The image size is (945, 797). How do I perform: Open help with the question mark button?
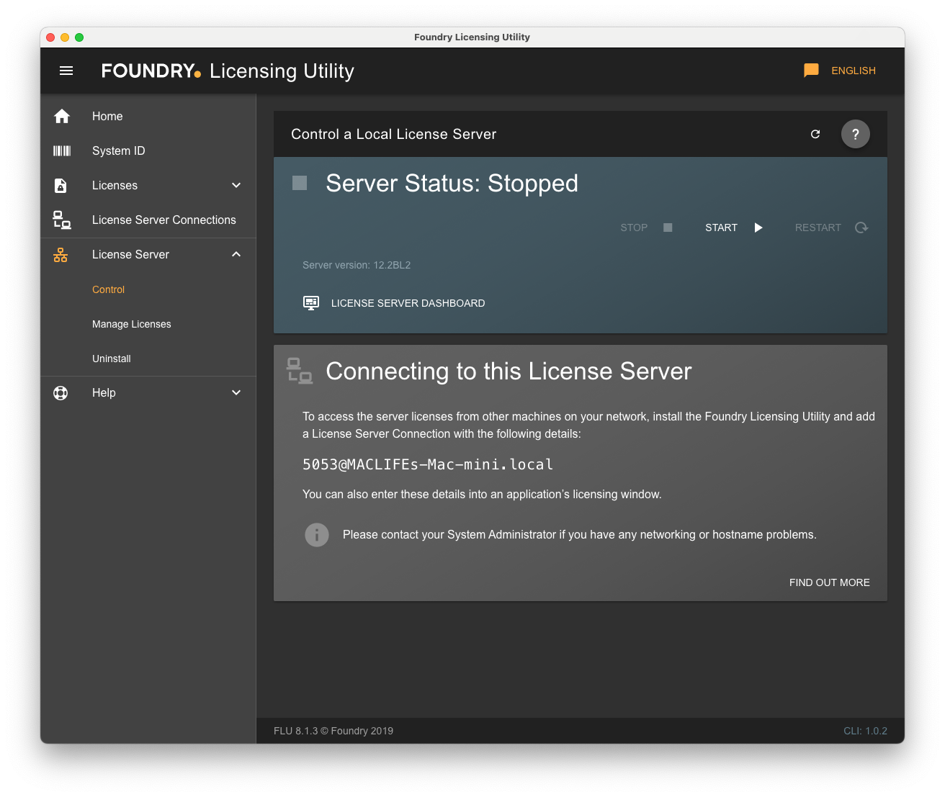(x=855, y=134)
